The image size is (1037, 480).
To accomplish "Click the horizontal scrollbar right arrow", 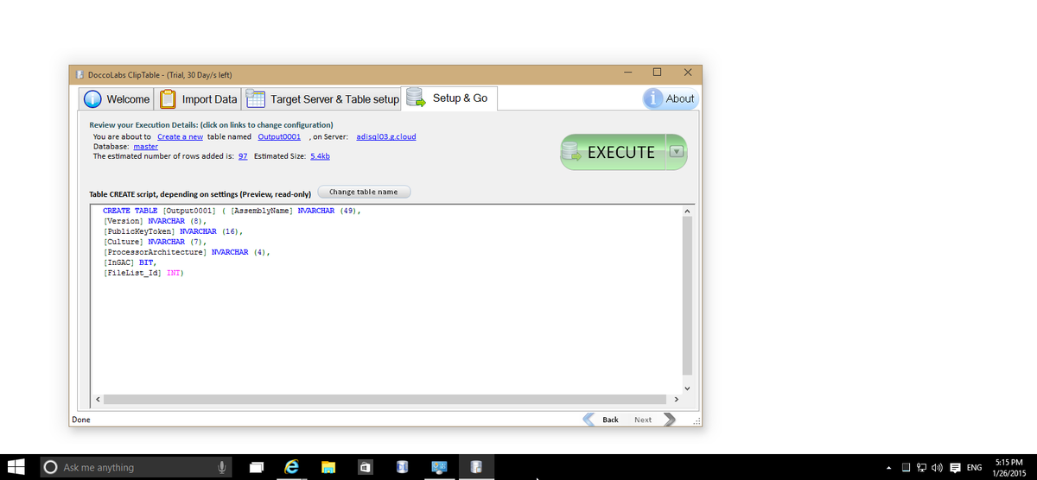I will pos(676,399).
